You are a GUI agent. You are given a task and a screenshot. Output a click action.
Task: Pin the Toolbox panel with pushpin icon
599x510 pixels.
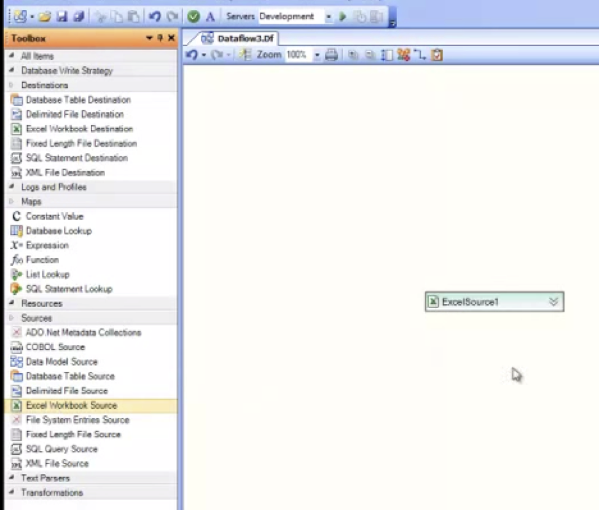[160, 39]
